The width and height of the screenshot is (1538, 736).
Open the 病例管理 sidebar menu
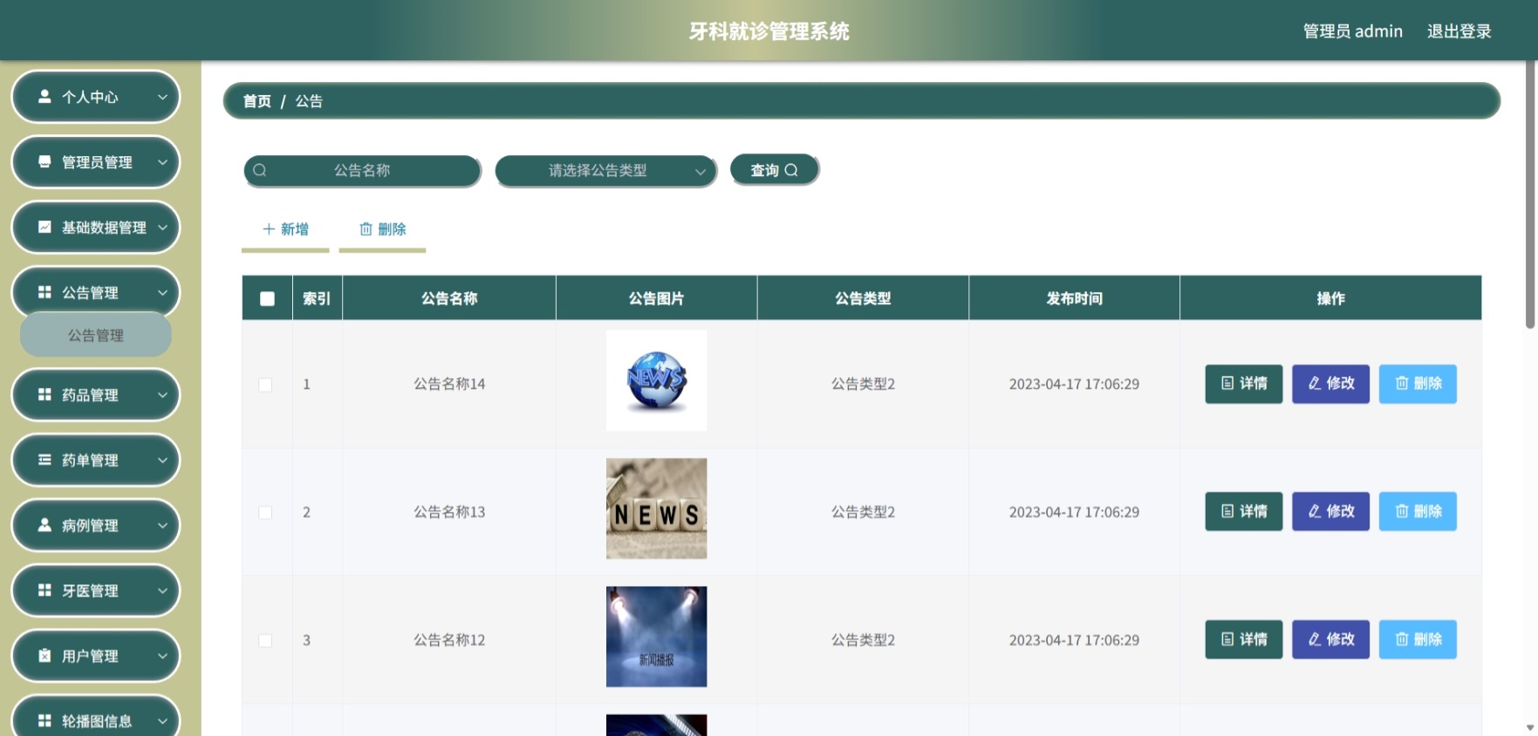click(x=95, y=526)
